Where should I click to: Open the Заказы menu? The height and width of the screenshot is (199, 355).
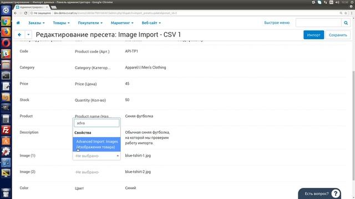[36, 23]
